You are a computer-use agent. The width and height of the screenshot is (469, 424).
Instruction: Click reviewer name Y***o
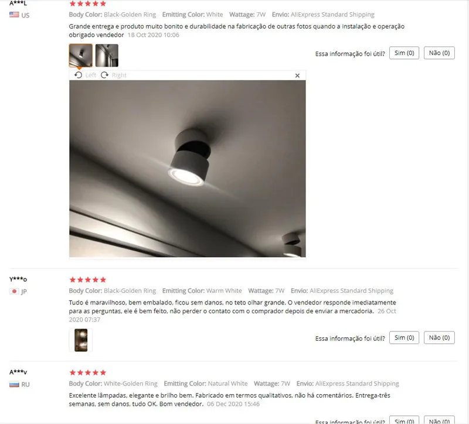[18, 279]
